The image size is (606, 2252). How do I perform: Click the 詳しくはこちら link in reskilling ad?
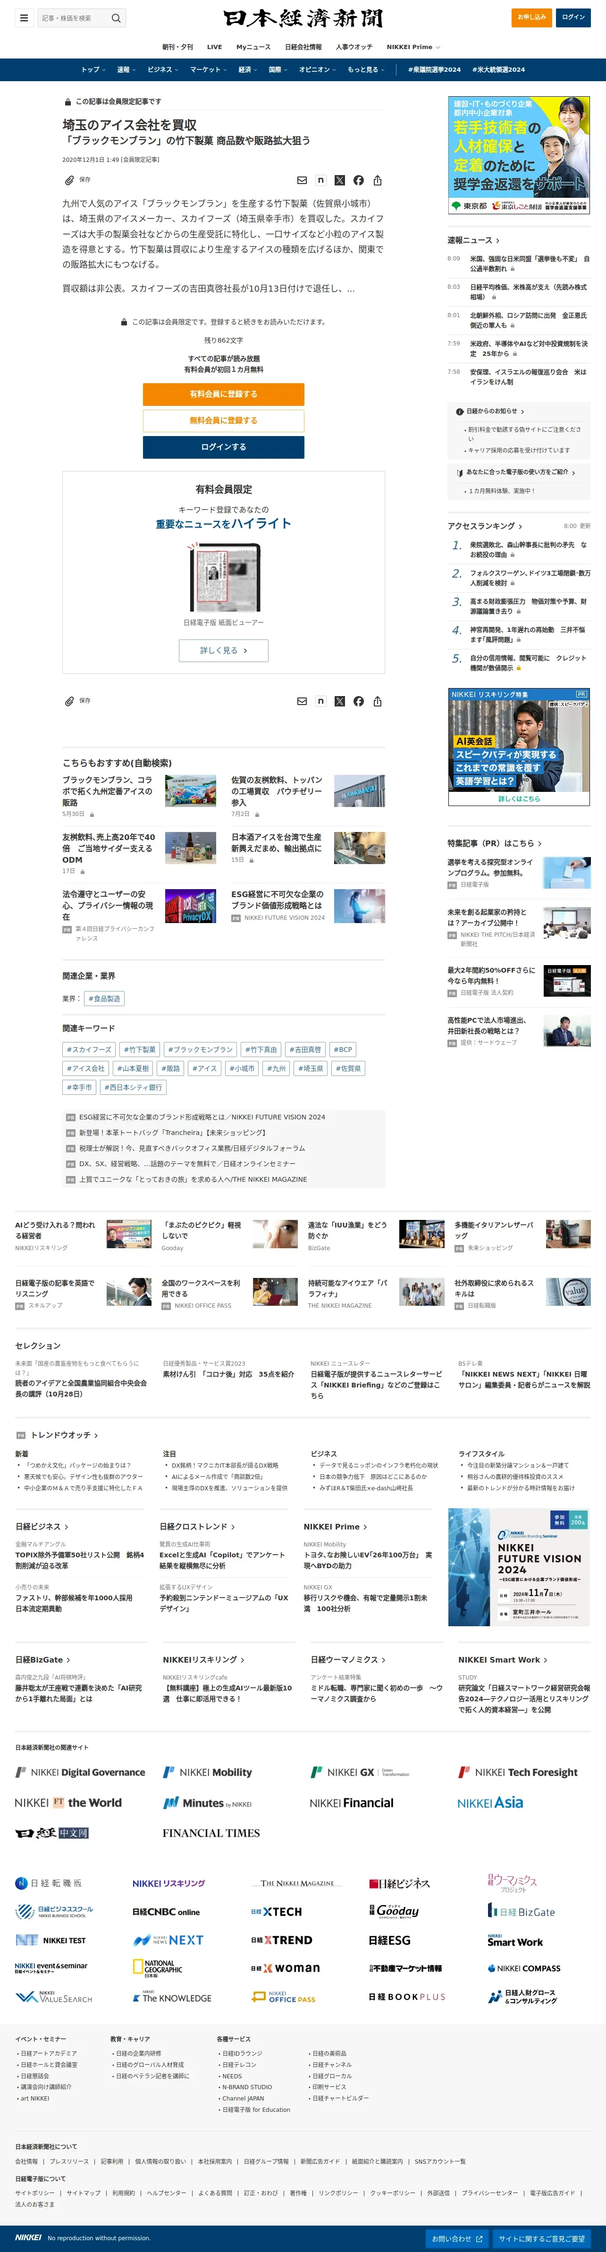[520, 798]
